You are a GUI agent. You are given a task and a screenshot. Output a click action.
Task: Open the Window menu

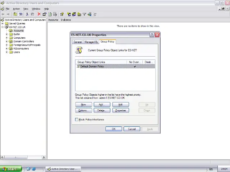tap(36, 9)
